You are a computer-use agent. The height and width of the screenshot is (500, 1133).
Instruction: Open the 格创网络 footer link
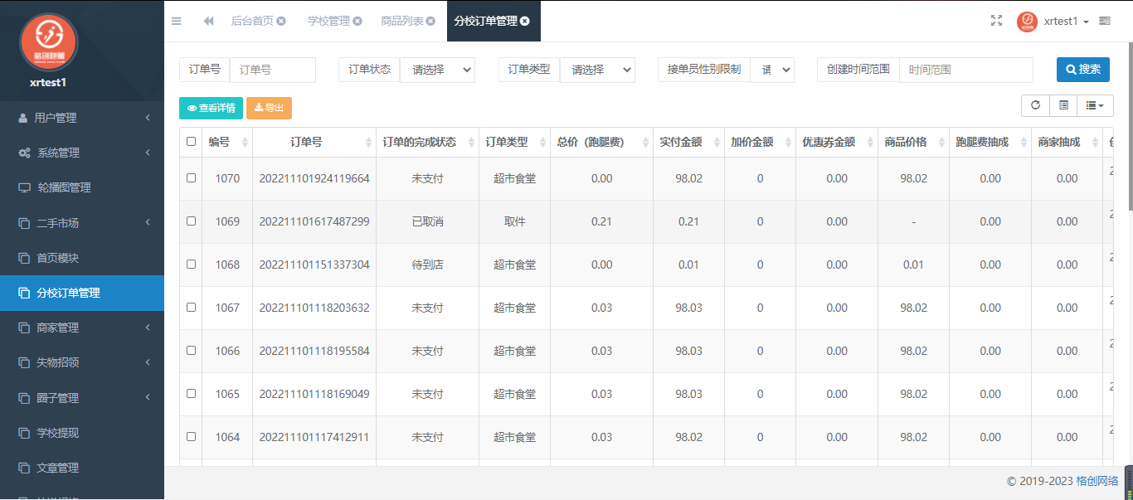click(x=1097, y=481)
